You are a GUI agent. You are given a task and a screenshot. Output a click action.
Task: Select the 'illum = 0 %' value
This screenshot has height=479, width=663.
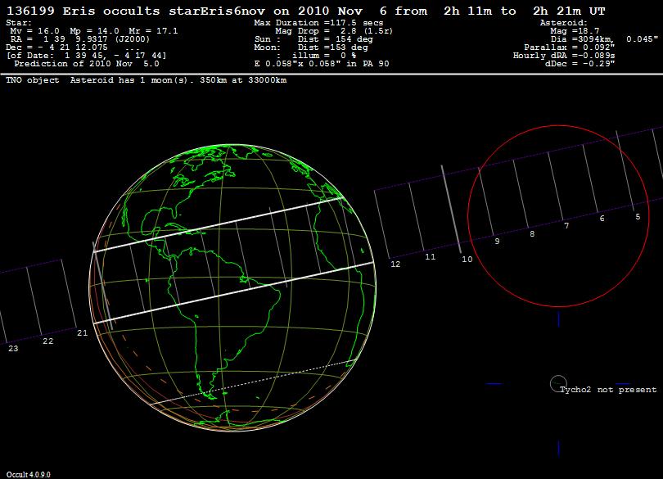coord(324,56)
